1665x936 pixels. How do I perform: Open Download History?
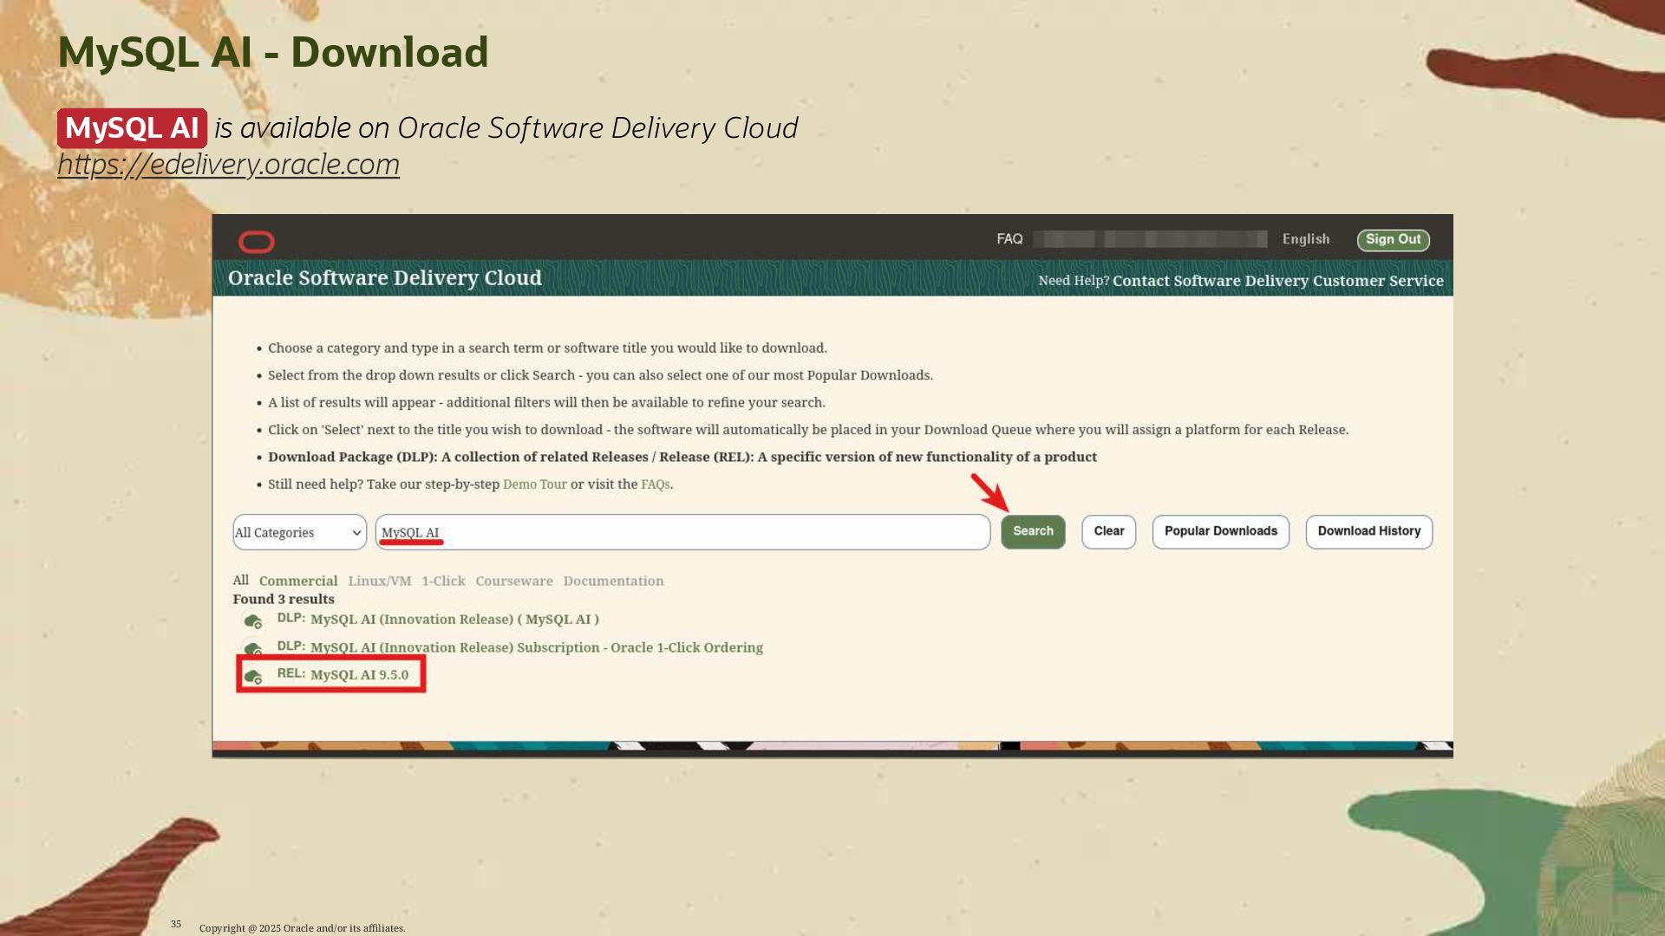click(x=1368, y=531)
